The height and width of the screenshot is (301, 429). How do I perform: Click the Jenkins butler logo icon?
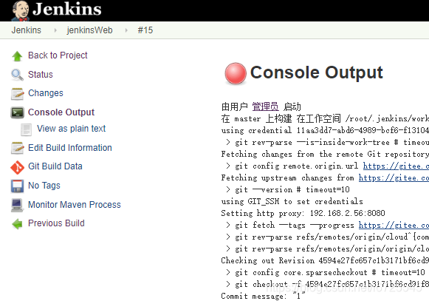click(20, 10)
